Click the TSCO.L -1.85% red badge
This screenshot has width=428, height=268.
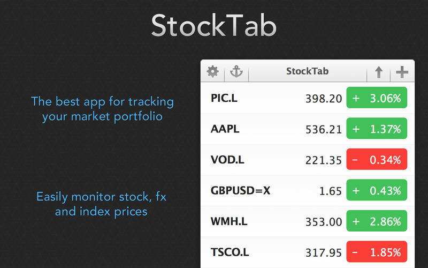[377, 251]
